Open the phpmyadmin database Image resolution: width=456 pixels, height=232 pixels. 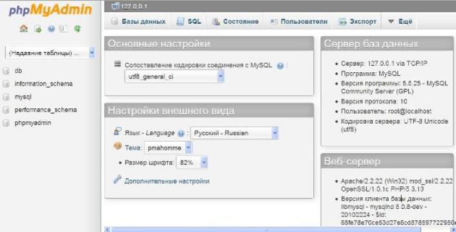pos(33,123)
